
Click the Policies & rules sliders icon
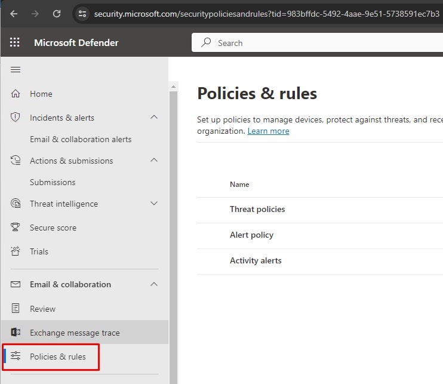click(x=16, y=356)
